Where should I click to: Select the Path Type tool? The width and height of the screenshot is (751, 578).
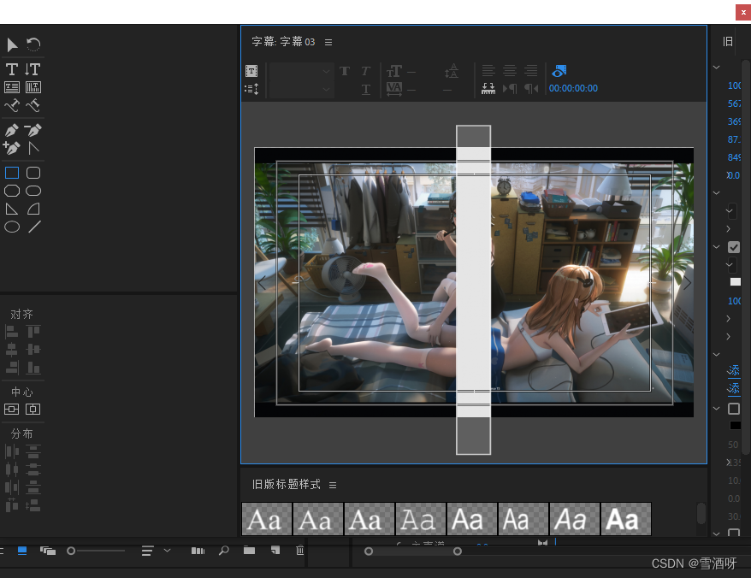[x=12, y=105]
